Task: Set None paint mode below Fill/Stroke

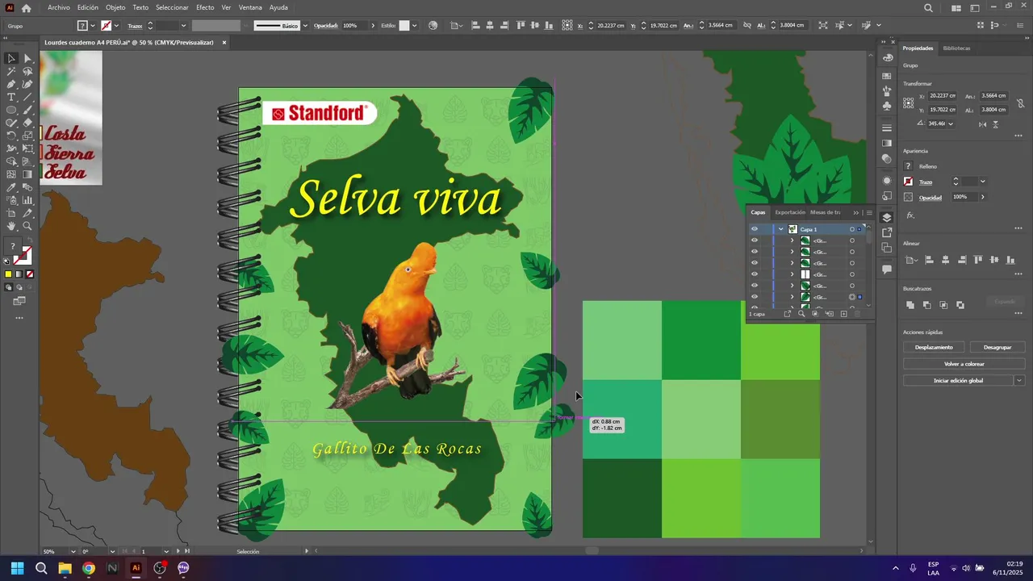Action: pos(30,274)
